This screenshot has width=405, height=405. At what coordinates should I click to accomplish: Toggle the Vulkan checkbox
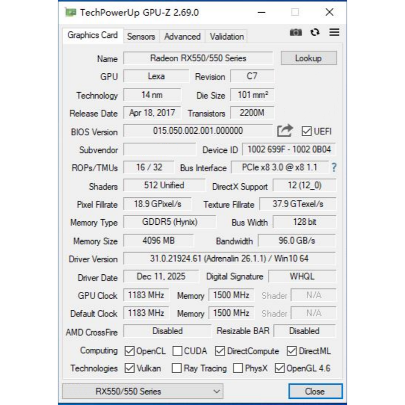tap(129, 368)
